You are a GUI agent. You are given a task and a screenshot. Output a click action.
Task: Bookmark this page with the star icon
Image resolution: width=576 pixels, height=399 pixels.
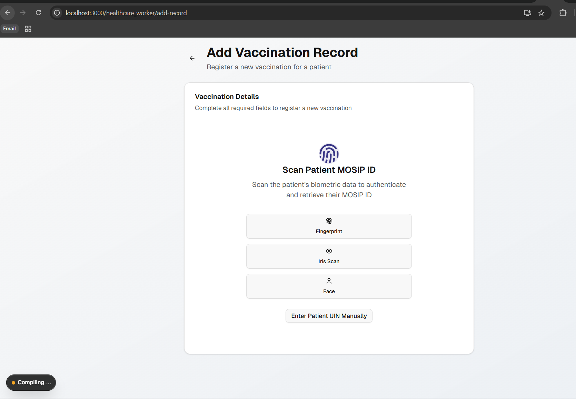pyautogui.click(x=542, y=13)
